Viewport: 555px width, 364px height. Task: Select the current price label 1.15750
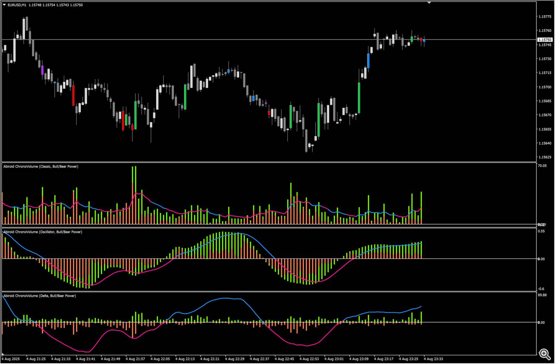pyautogui.click(x=545, y=40)
